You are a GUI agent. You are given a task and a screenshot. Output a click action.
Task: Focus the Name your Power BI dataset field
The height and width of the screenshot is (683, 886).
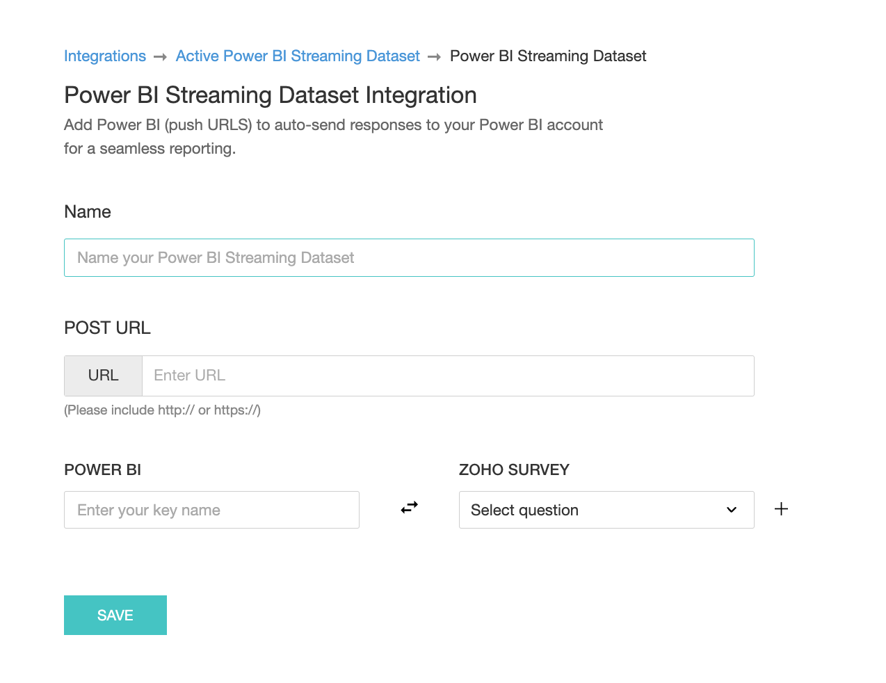click(409, 258)
